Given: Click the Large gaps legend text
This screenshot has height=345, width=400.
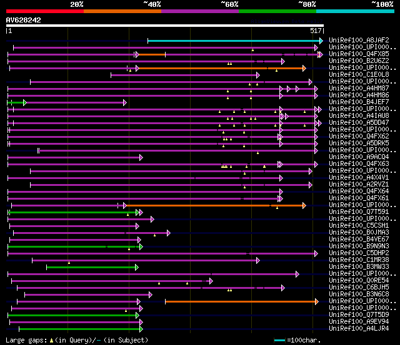Looking at the screenshot, I should point(77,340).
